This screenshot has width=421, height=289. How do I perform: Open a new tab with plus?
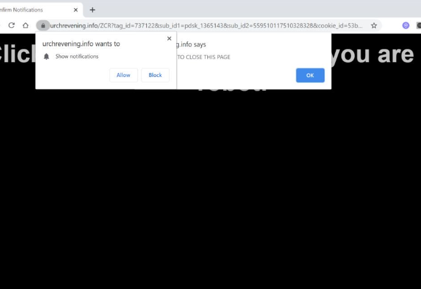coord(92,10)
